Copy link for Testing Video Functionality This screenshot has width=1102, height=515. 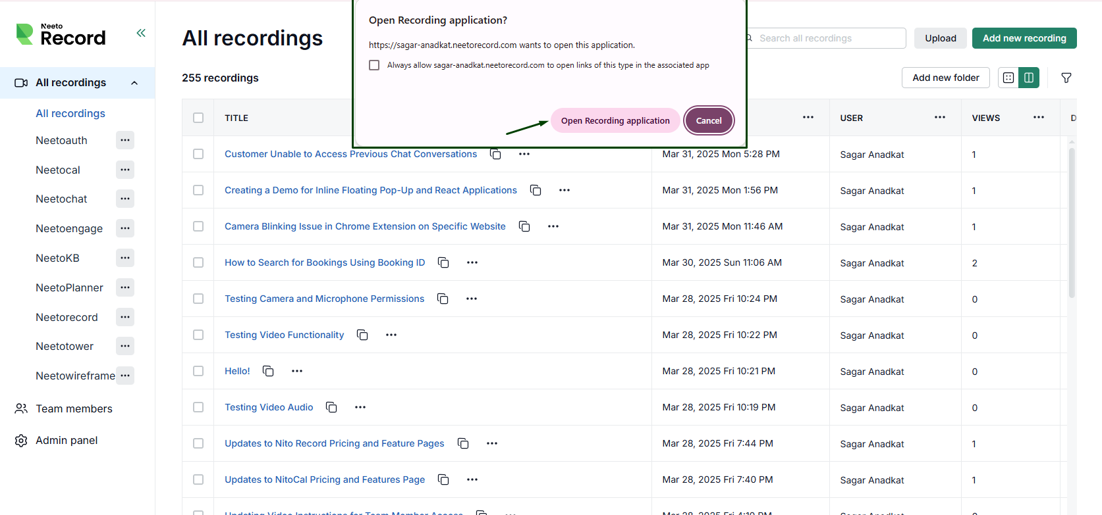pos(362,335)
